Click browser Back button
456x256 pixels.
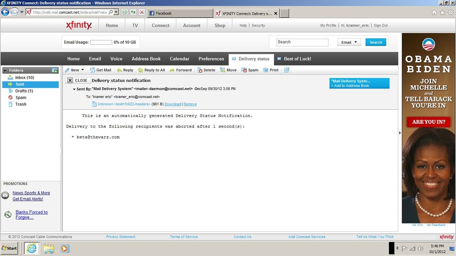click(x=5, y=12)
